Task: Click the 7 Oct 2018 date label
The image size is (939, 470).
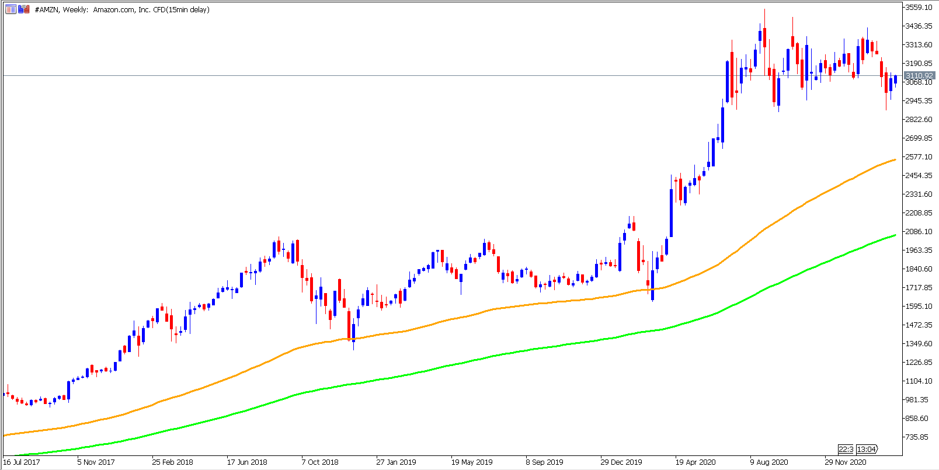Action: [320, 462]
